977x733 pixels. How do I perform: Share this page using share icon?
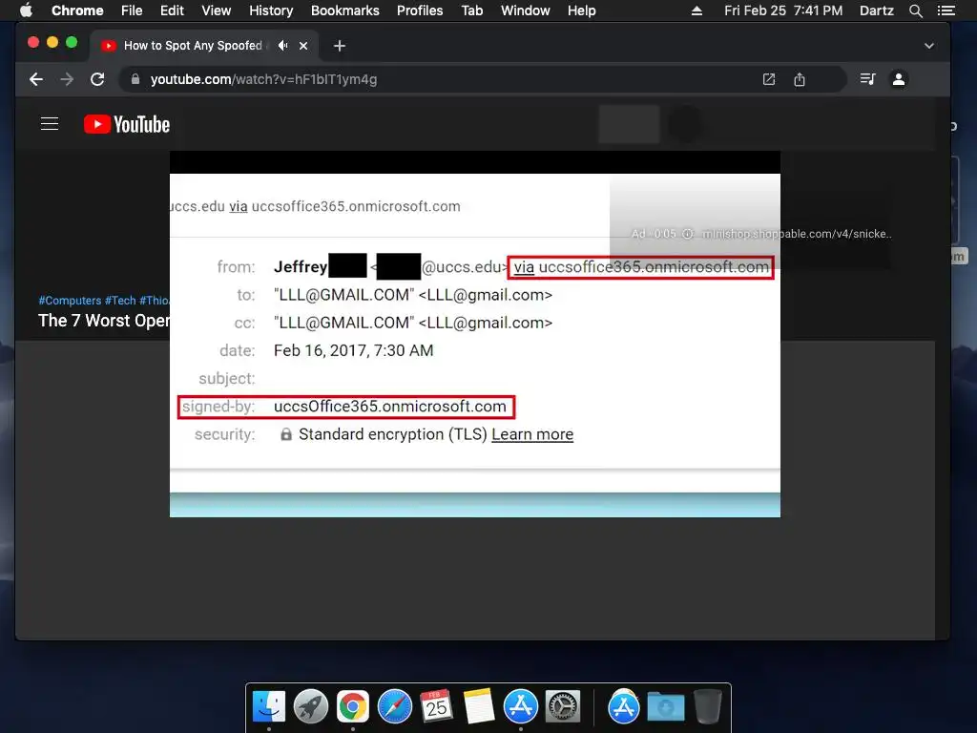point(800,79)
